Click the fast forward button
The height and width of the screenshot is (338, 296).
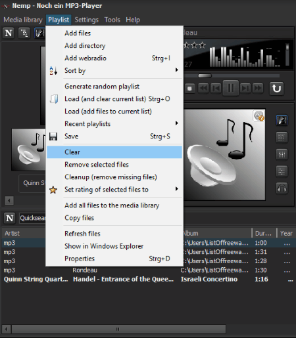click(258, 89)
